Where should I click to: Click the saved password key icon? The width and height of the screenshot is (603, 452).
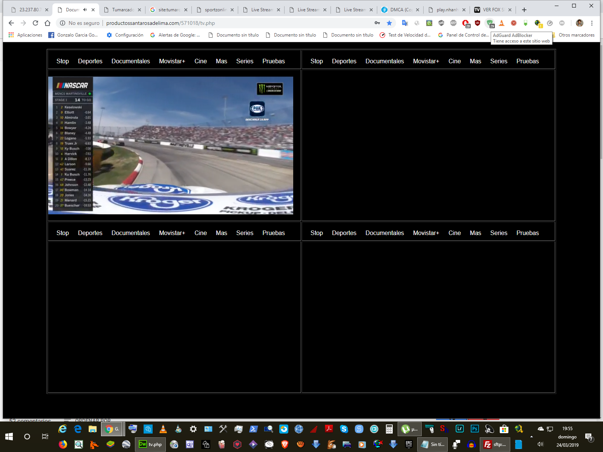(377, 23)
